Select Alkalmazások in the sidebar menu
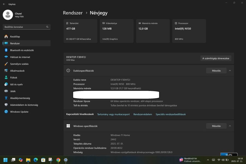Screen dimensions: 246x164 17,71
